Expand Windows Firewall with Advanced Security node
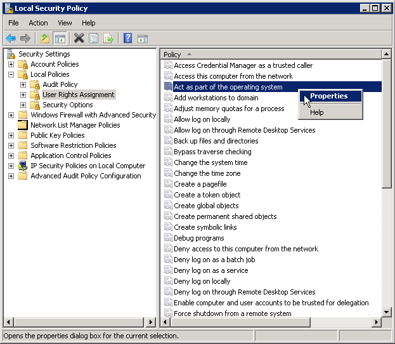 [11, 115]
